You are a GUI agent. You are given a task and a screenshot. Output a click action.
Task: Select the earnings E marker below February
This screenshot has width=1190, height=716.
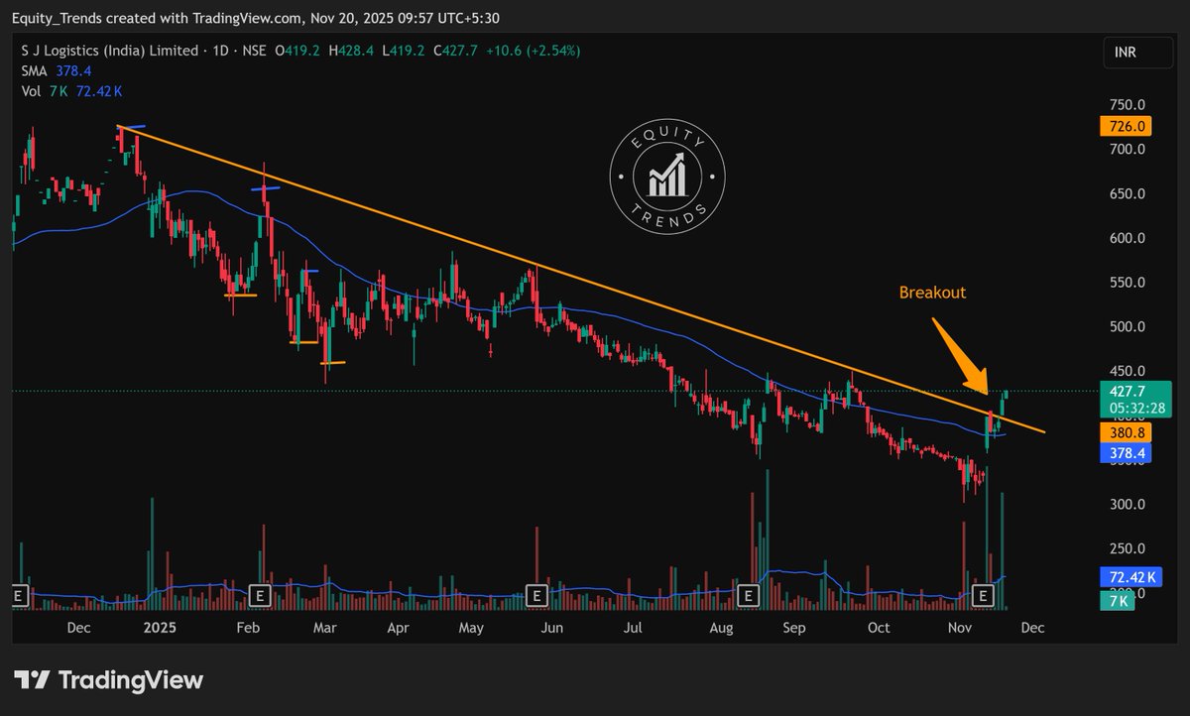pyautogui.click(x=260, y=596)
